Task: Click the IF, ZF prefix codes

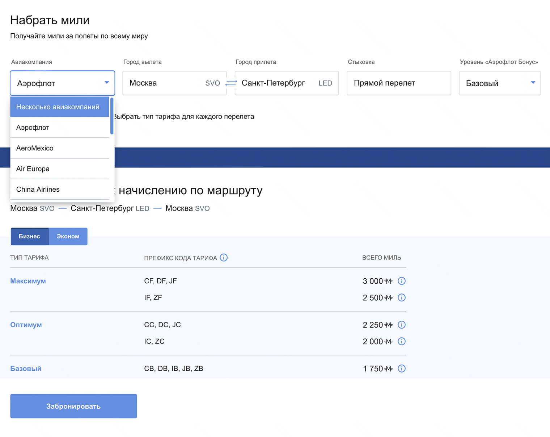Action: click(153, 297)
